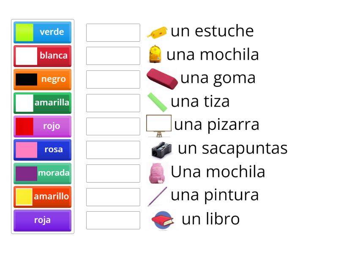Click the green chalk icon beside 'una tiza'

pyautogui.click(x=158, y=101)
